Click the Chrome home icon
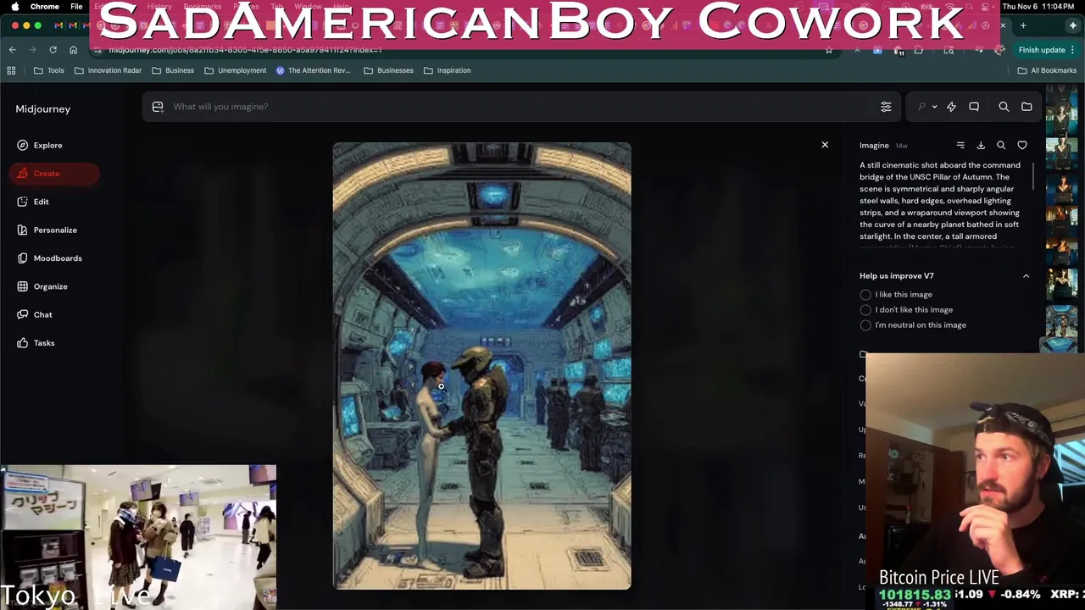1085x610 pixels. [73, 50]
